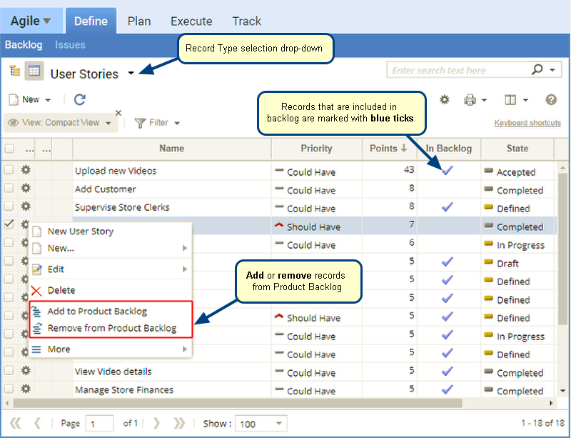
Task: Click the layout columns icon
Action: point(510,100)
